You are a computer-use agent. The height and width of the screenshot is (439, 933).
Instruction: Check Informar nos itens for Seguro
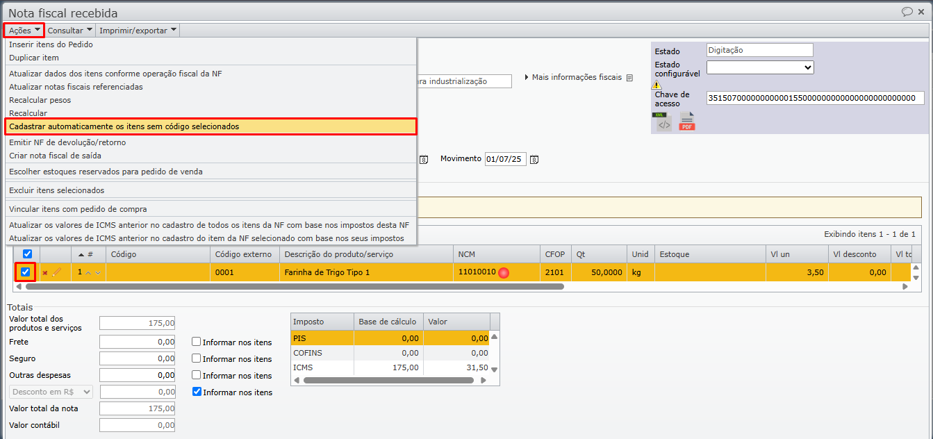coord(197,358)
